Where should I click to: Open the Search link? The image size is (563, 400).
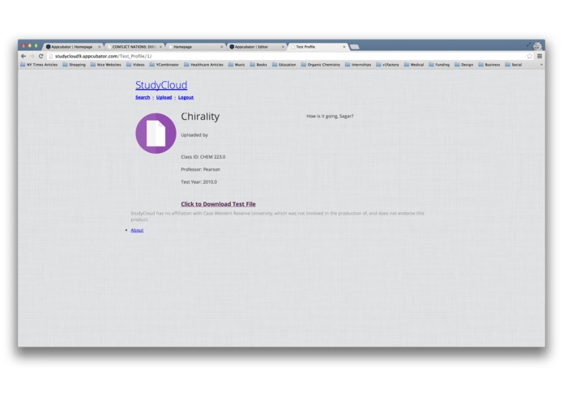tap(143, 97)
